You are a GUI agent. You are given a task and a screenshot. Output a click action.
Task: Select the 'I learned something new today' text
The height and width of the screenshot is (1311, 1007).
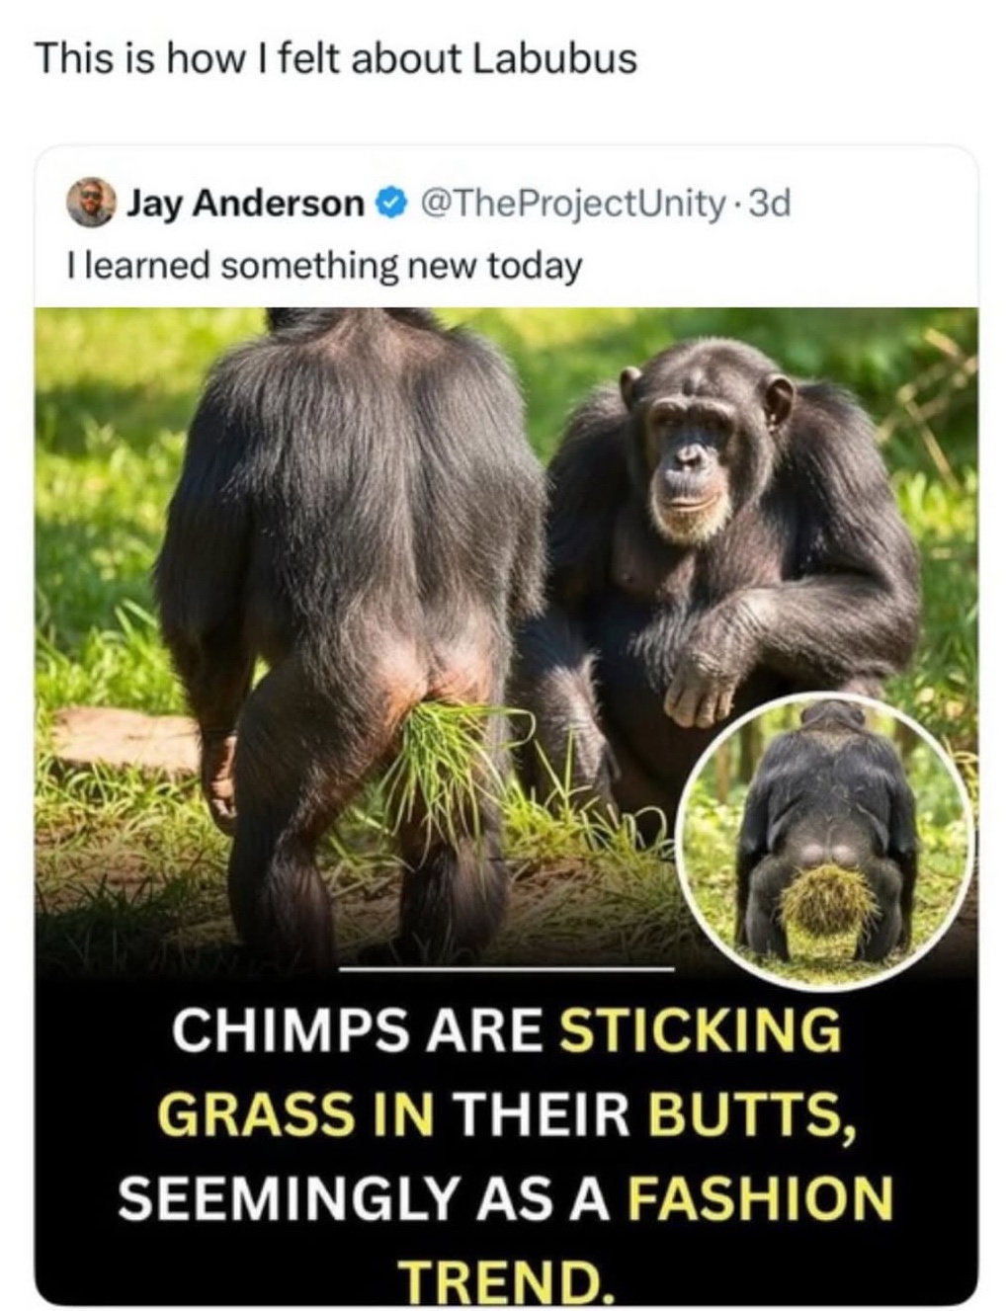point(324,265)
